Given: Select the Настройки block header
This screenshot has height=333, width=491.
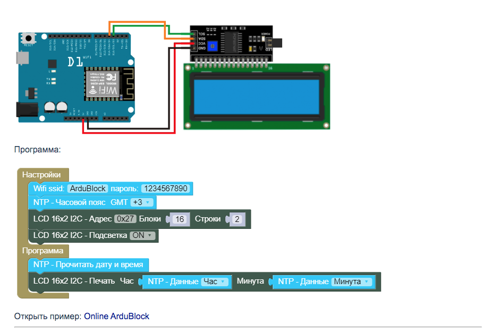Looking at the screenshot, I should tap(41, 175).
